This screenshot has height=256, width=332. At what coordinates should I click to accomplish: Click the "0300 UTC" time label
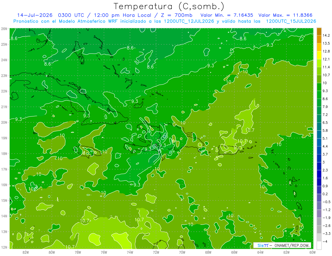click(x=71, y=15)
